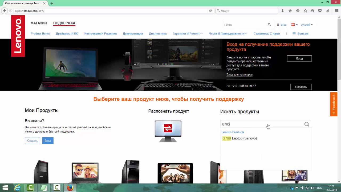
Task: Click the address bar URL
Action: (x=29, y=11)
